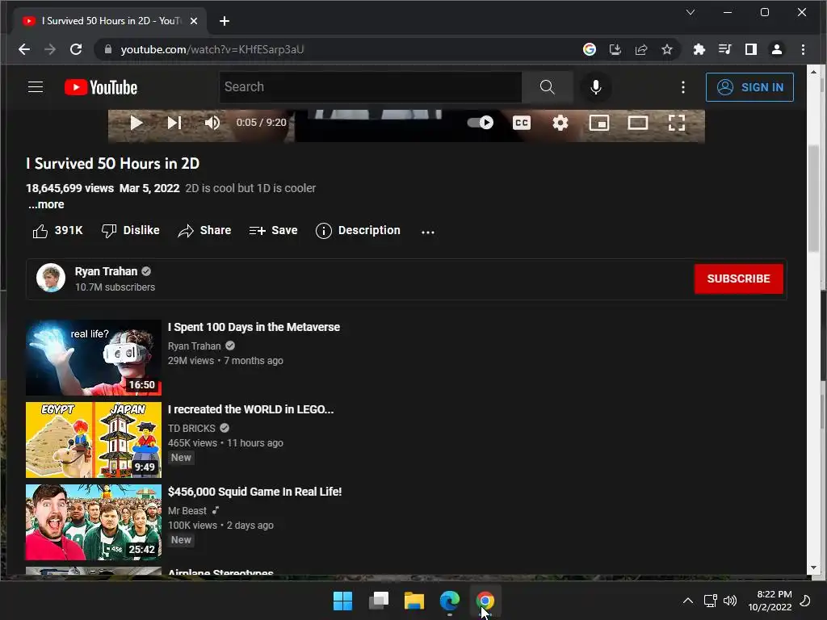Go to YouTube home logo

(x=101, y=87)
